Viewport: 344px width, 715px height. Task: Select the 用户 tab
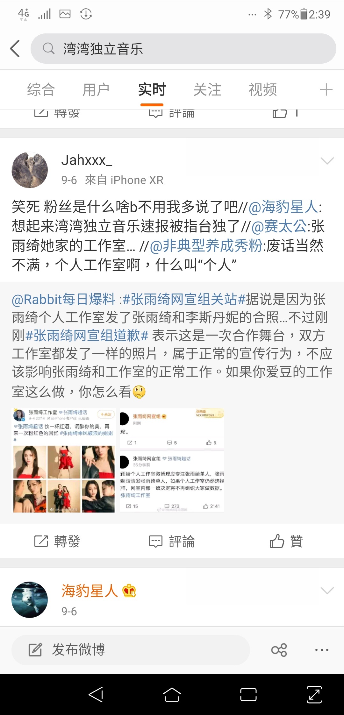pyautogui.click(x=96, y=89)
